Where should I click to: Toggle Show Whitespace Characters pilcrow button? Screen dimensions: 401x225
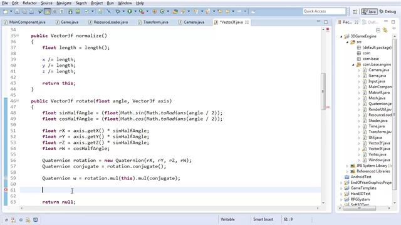coord(62,11)
